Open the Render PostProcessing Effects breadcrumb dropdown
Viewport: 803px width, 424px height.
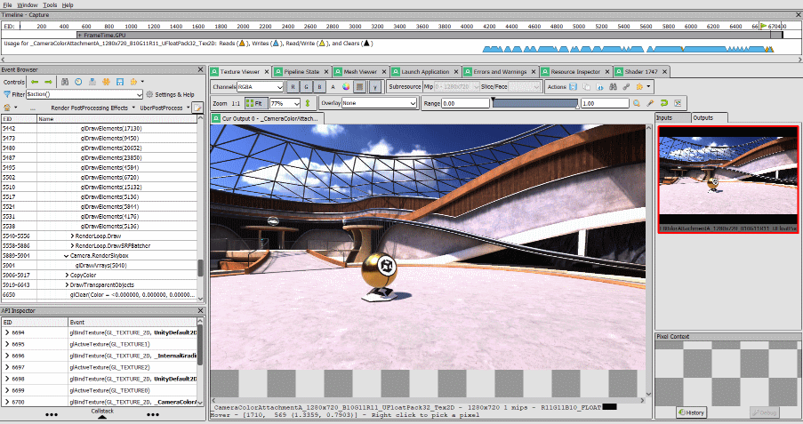[133, 108]
